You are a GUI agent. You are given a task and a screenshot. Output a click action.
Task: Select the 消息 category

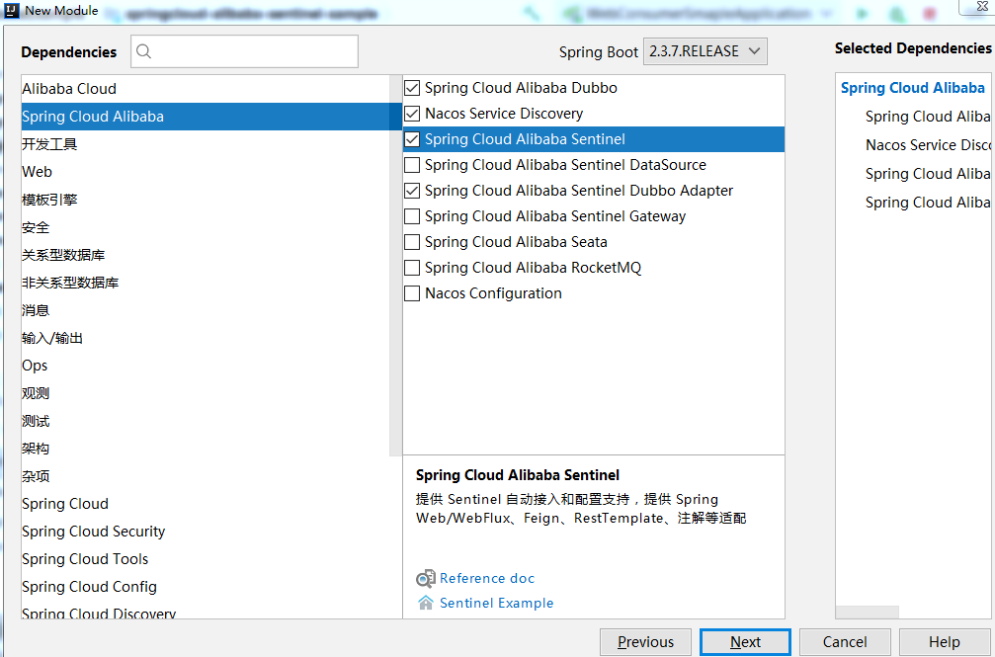206,310
